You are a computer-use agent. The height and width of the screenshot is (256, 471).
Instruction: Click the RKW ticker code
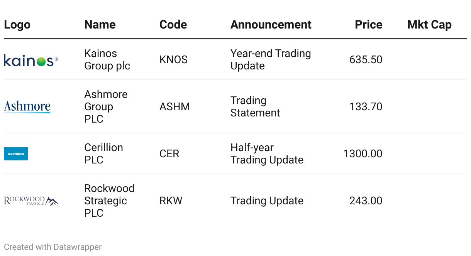pos(171,201)
